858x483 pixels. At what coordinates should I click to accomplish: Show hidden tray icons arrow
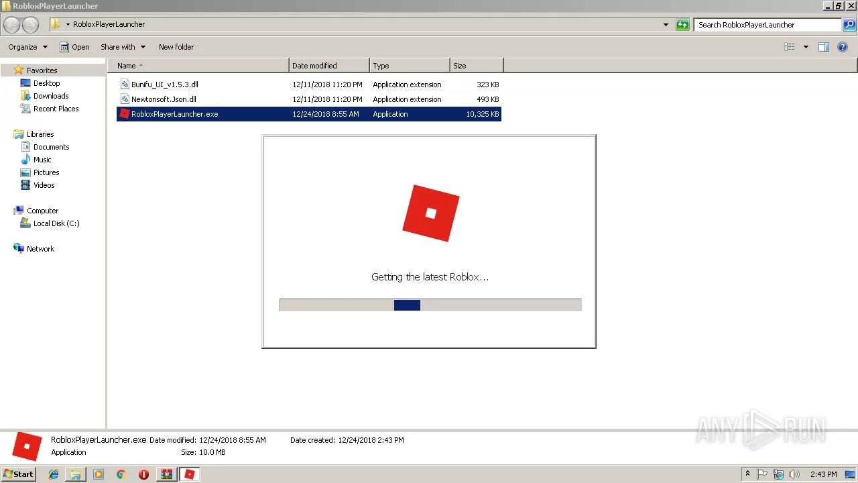point(747,474)
